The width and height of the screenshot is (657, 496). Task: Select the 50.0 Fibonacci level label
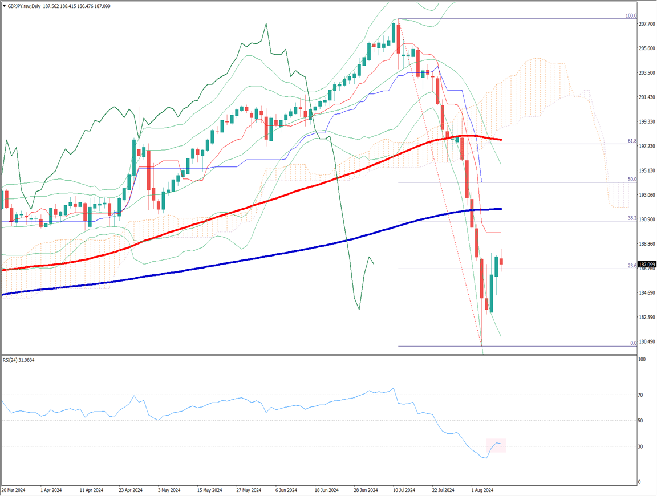pos(632,179)
